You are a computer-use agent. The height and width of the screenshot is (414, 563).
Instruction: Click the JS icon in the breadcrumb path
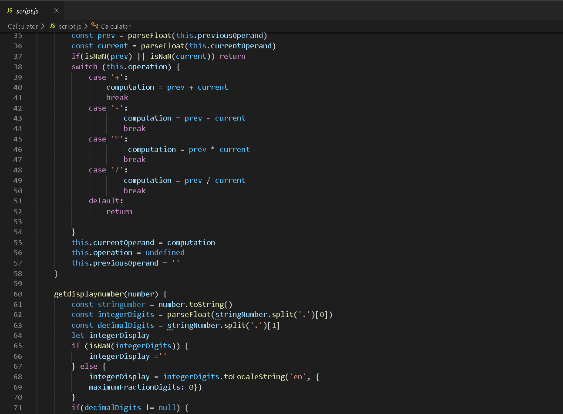(52, 26)
